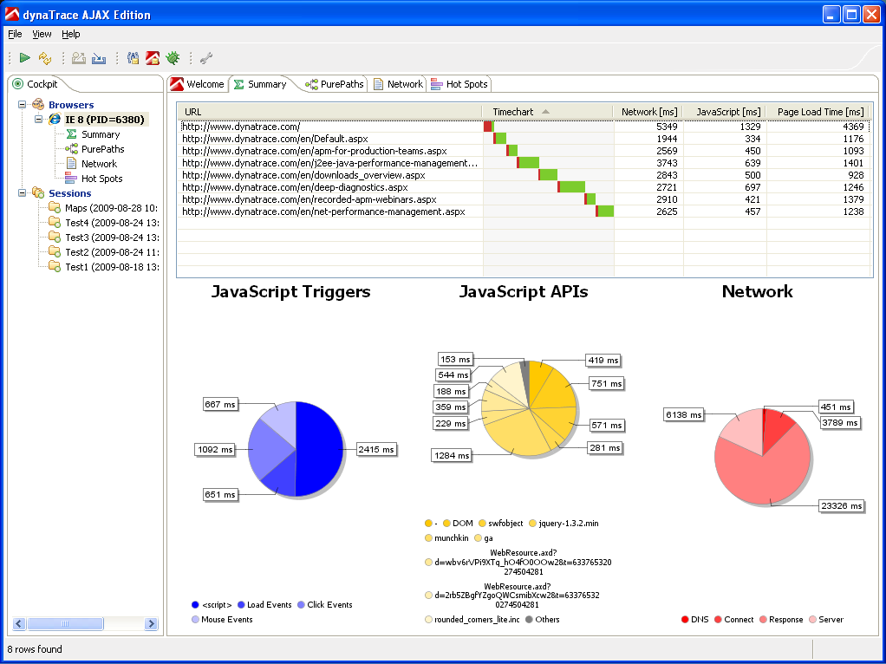Click the Others gray legend swatch
Image resolution: width=886 pixels, height=664 pixels.
click(x=529, y=619)
